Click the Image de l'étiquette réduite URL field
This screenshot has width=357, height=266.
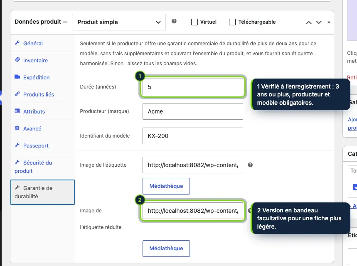point(193,211)
